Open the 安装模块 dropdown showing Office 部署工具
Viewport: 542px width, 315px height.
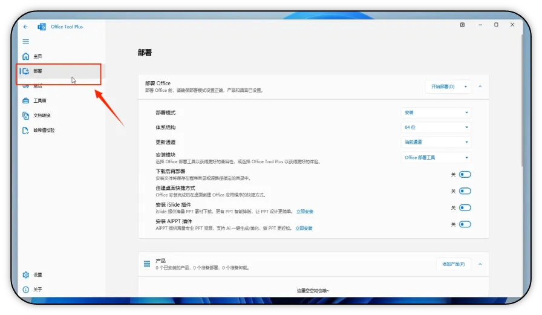[436, 157]
